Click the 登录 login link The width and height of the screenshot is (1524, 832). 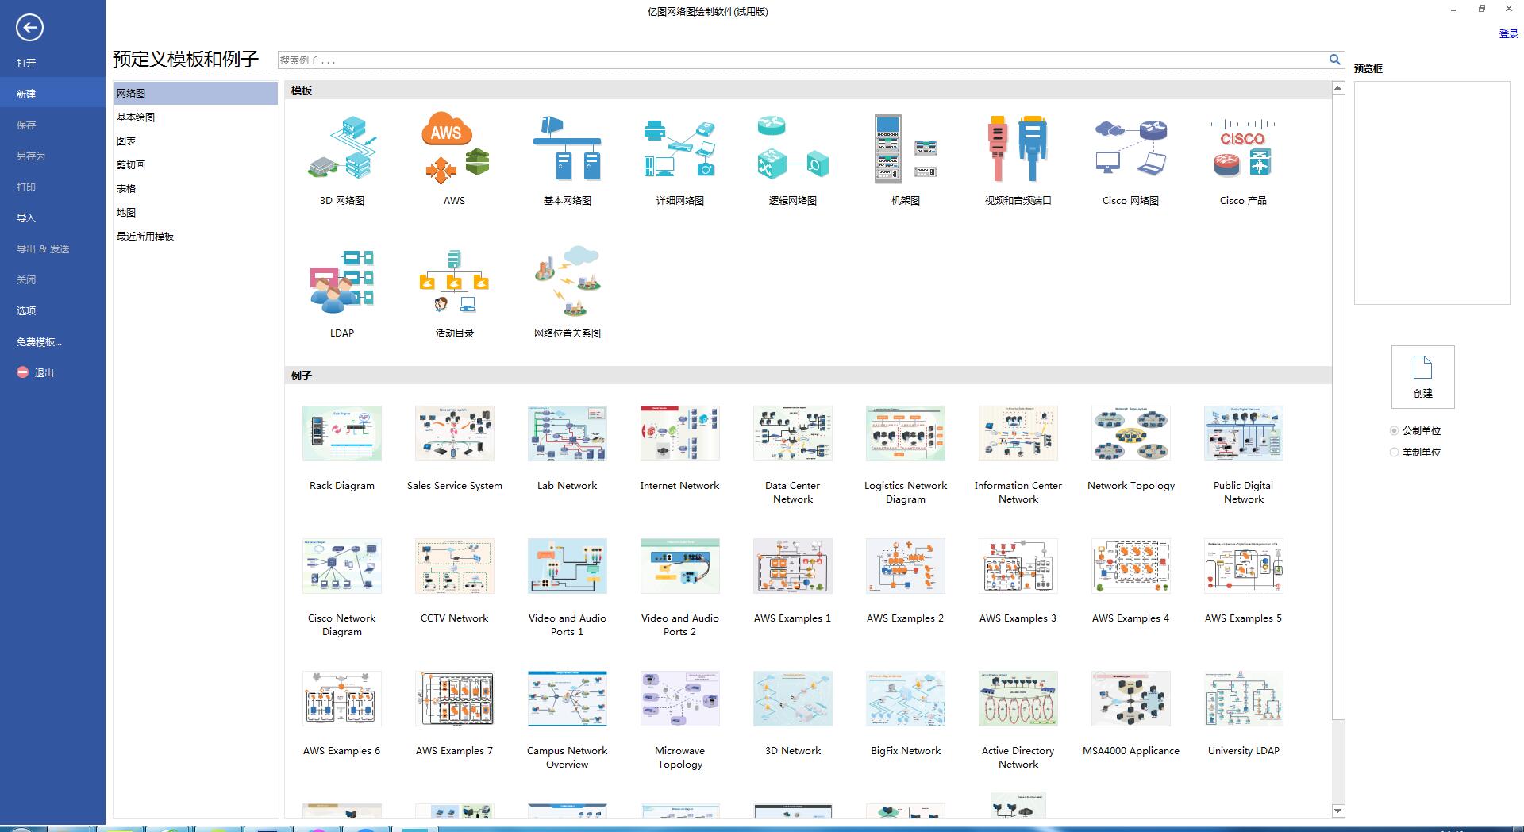click(1508, 33)
